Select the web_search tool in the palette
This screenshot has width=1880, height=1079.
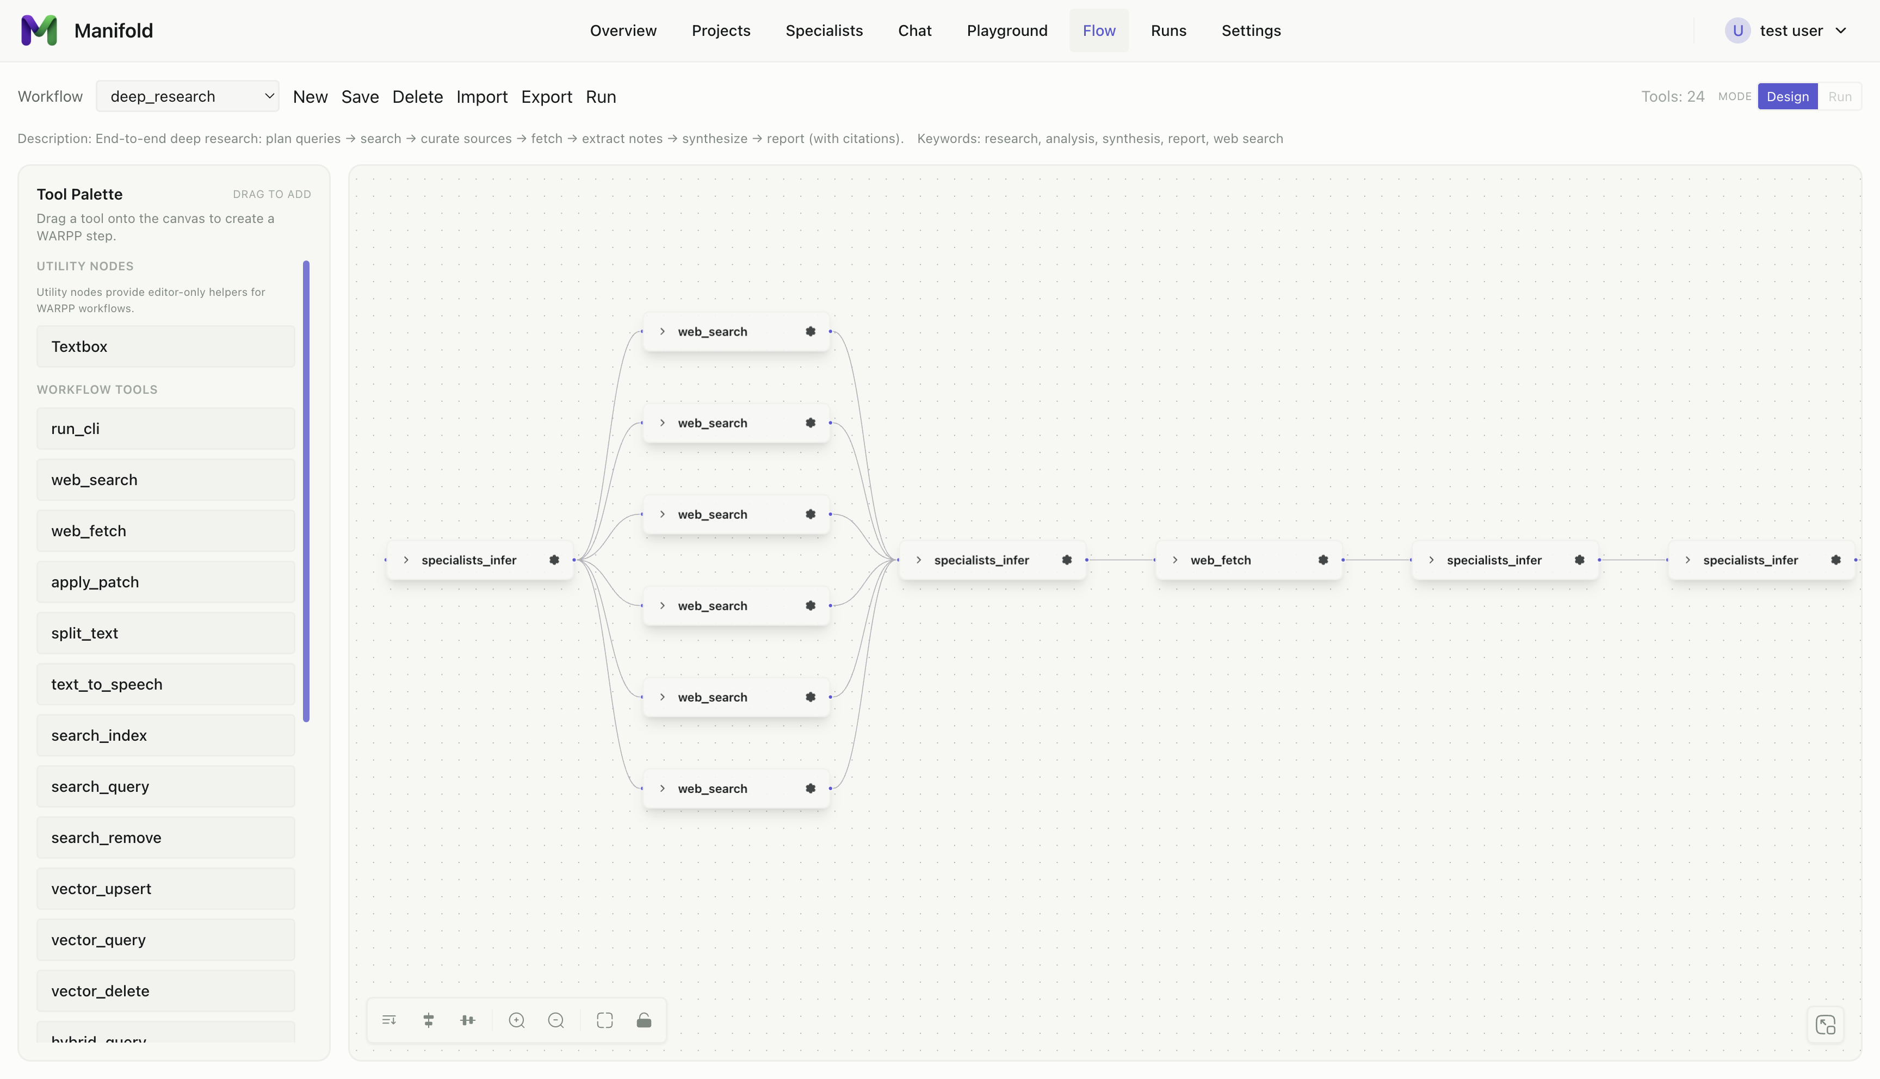pyautogui.click(x=165, y=480)
